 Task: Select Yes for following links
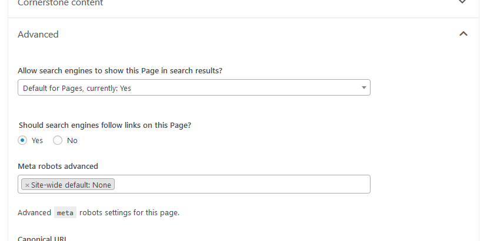[x=22, y=140]
